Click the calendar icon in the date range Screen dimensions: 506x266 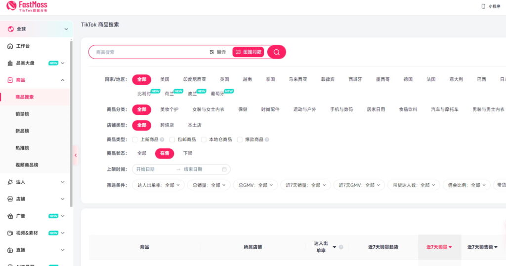click(224, 169)
